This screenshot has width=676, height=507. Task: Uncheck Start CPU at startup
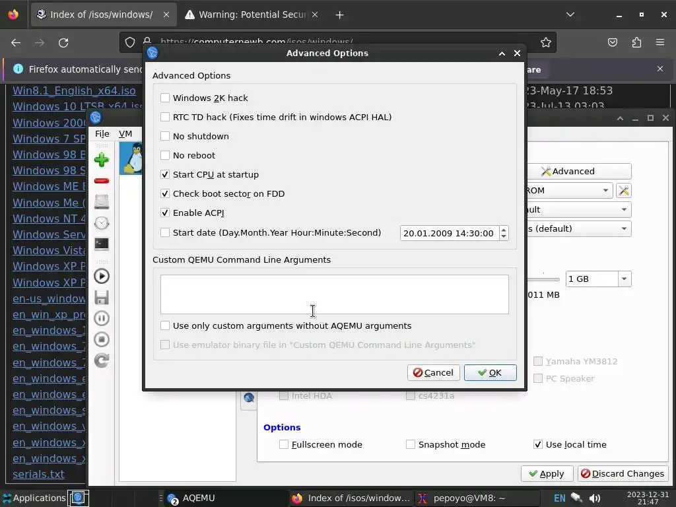coord(164,174)
